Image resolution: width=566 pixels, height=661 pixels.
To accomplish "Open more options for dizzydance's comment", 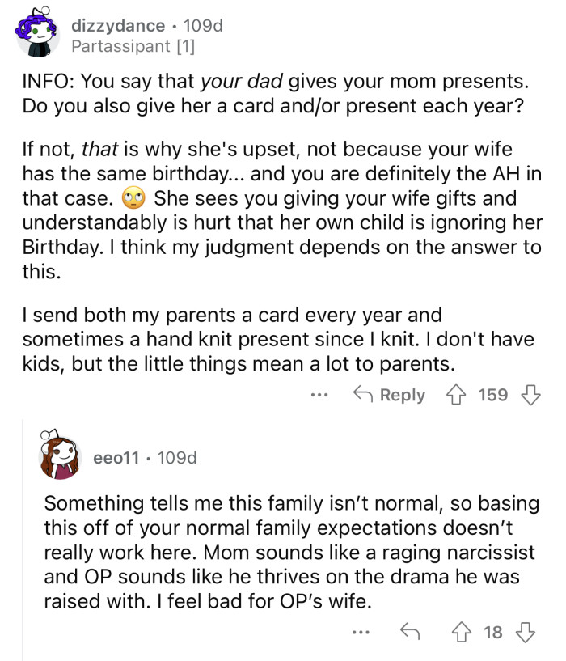I will click(x=319, y=396).
